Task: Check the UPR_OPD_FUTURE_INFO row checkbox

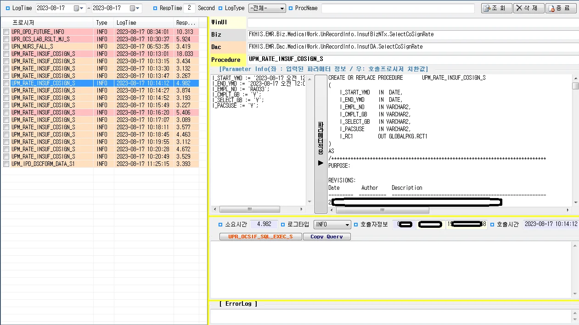Action: click(6, 32)
